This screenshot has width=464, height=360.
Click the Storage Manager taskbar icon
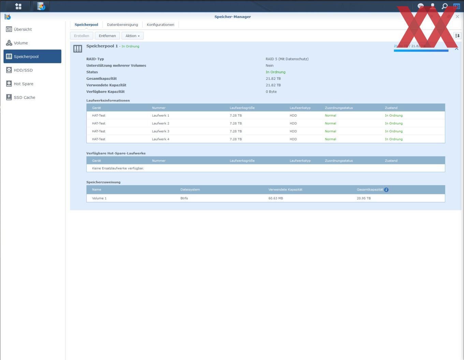(x=41, y=6)
